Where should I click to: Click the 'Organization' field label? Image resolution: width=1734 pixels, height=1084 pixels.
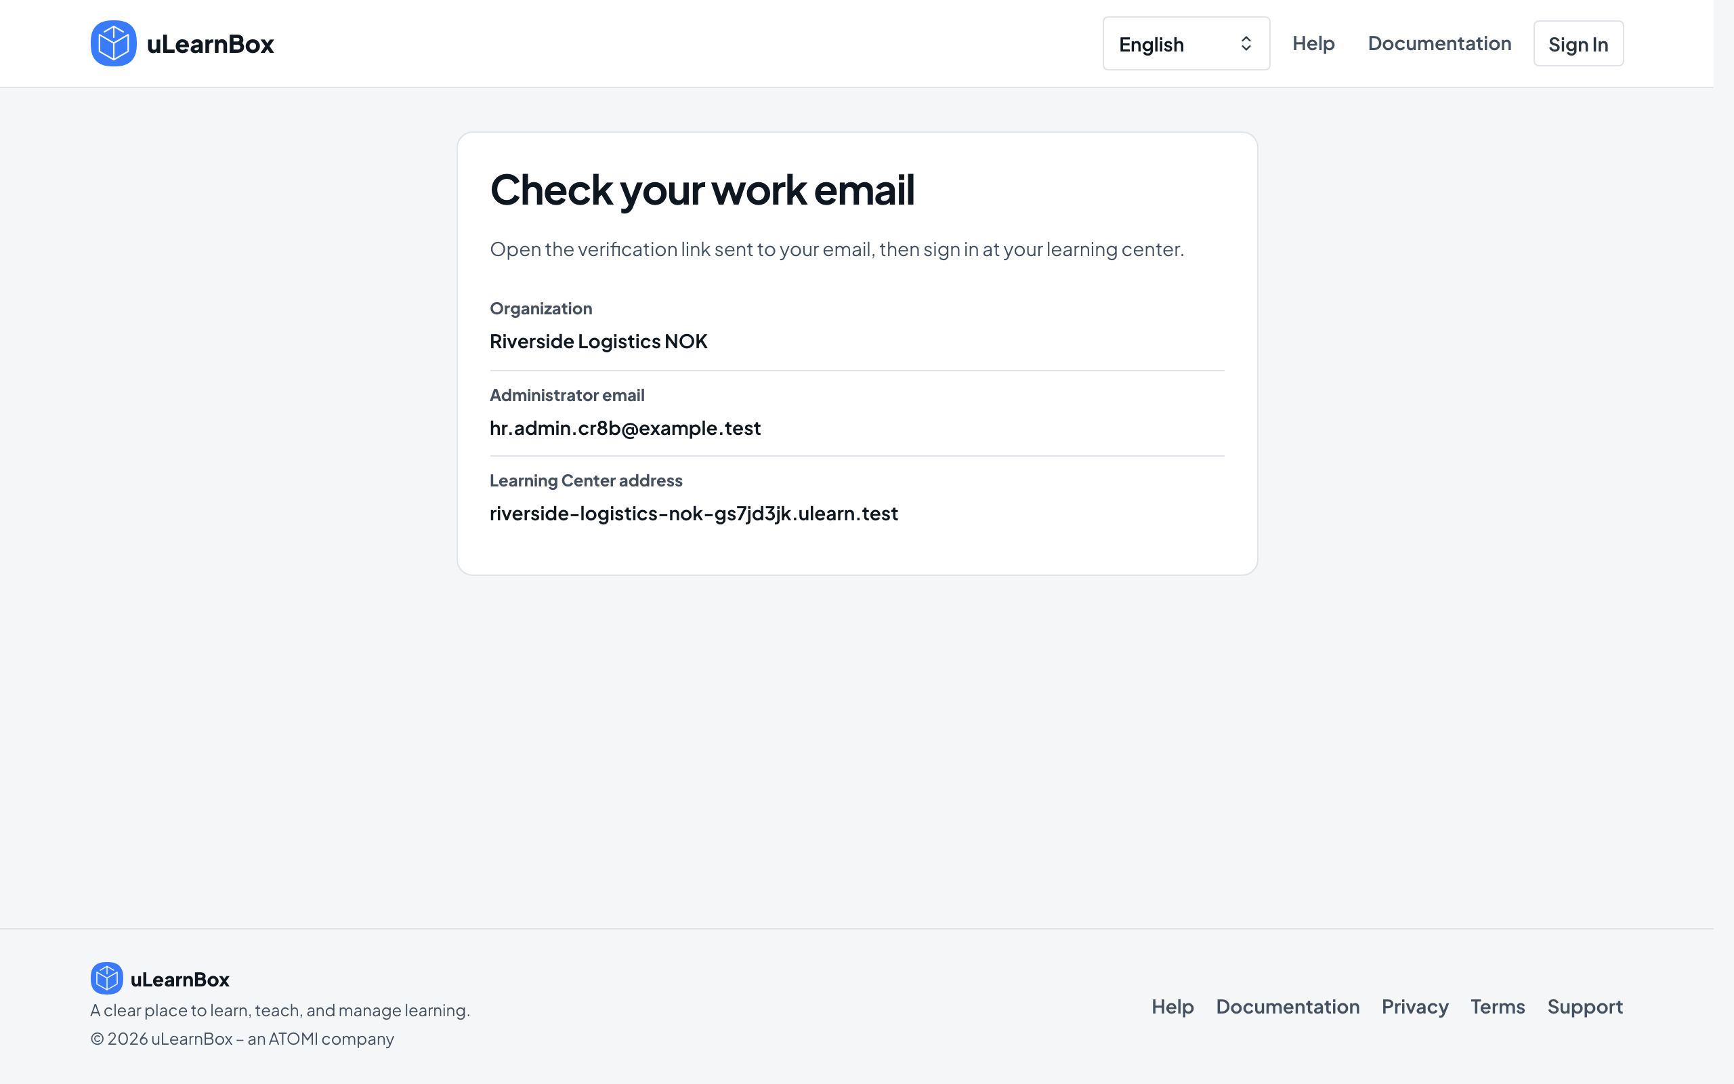click(541, 308)
